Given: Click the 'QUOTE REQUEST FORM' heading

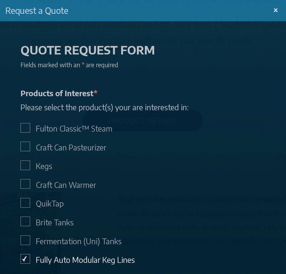Looking at the screenshot, I should 88,50.
